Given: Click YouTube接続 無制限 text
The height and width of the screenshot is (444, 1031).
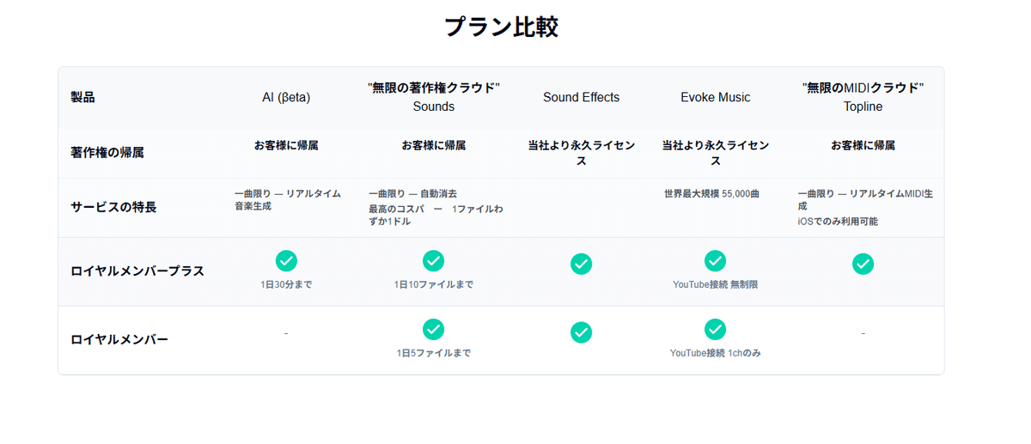Looking at the screenshot, I should (x=716, y=284).
